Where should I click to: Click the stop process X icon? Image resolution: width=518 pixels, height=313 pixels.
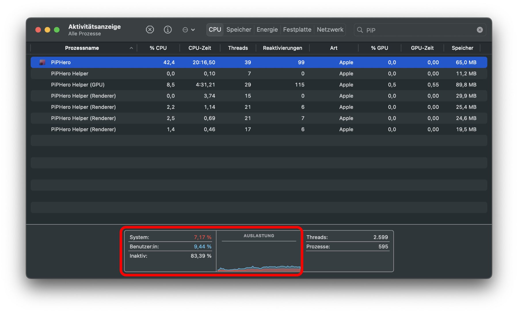150,30
